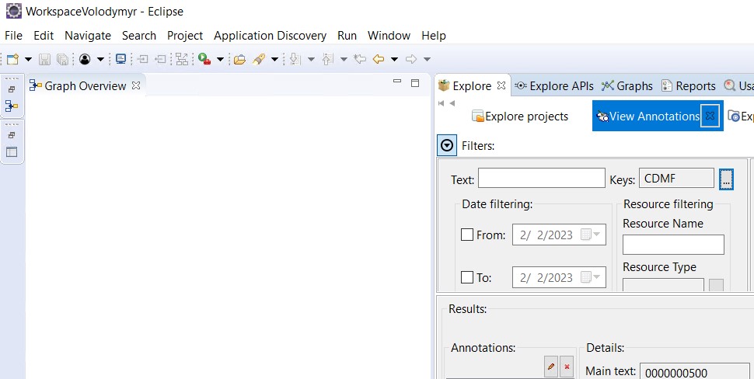The height and width of the screenshot is (379, 754).
Task: Click the red X delete annotation icon
Action: point(567,367)
